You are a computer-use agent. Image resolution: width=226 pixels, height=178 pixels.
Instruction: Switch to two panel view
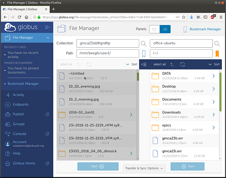165,29
